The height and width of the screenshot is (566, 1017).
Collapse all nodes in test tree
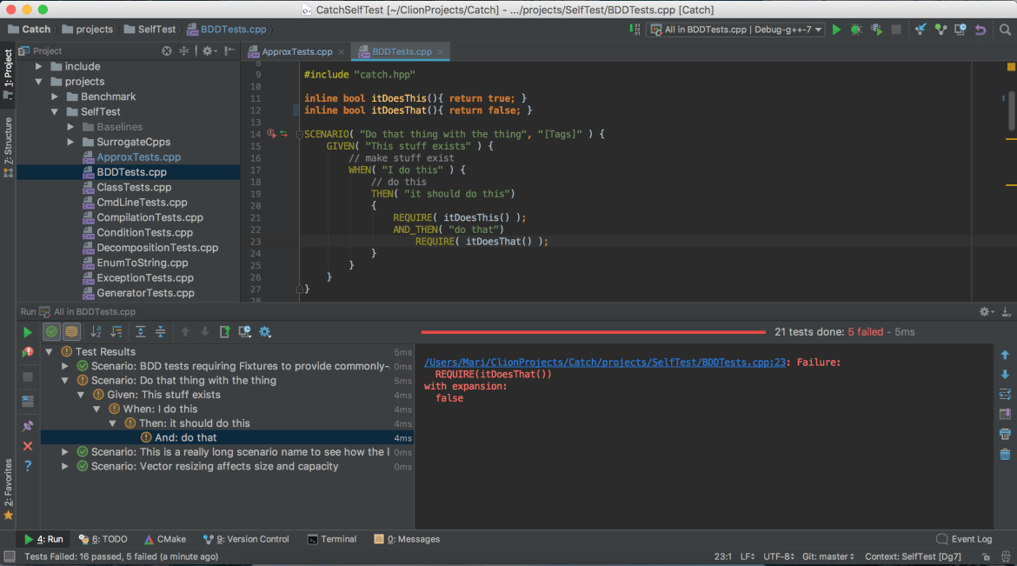162,331
